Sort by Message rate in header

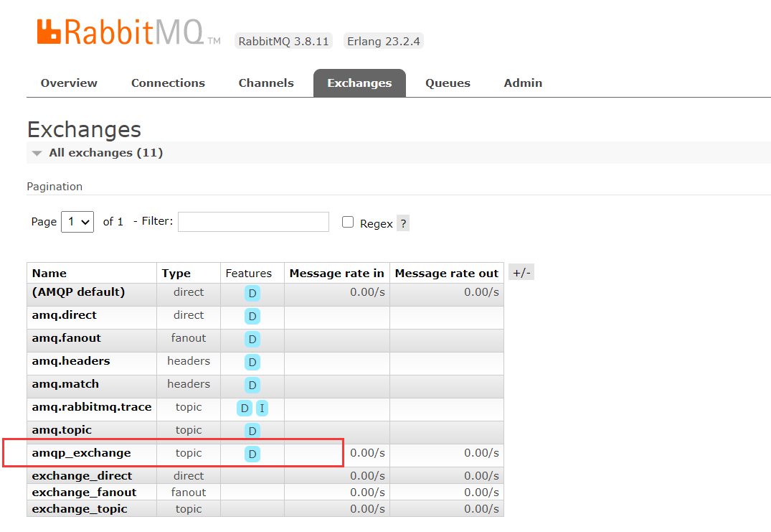point(337,274)
